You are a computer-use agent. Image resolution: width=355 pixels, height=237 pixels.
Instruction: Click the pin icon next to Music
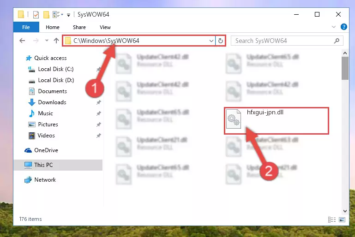98,113
